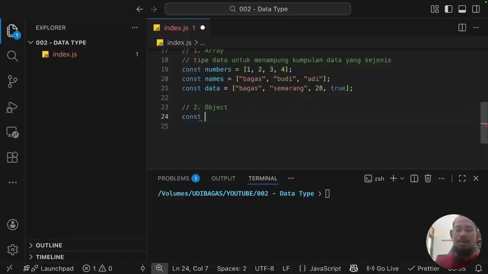This screenshot has width=488, height=274.
Task: Click the // 2. Object comment line
Action: [x=205, y=107]
